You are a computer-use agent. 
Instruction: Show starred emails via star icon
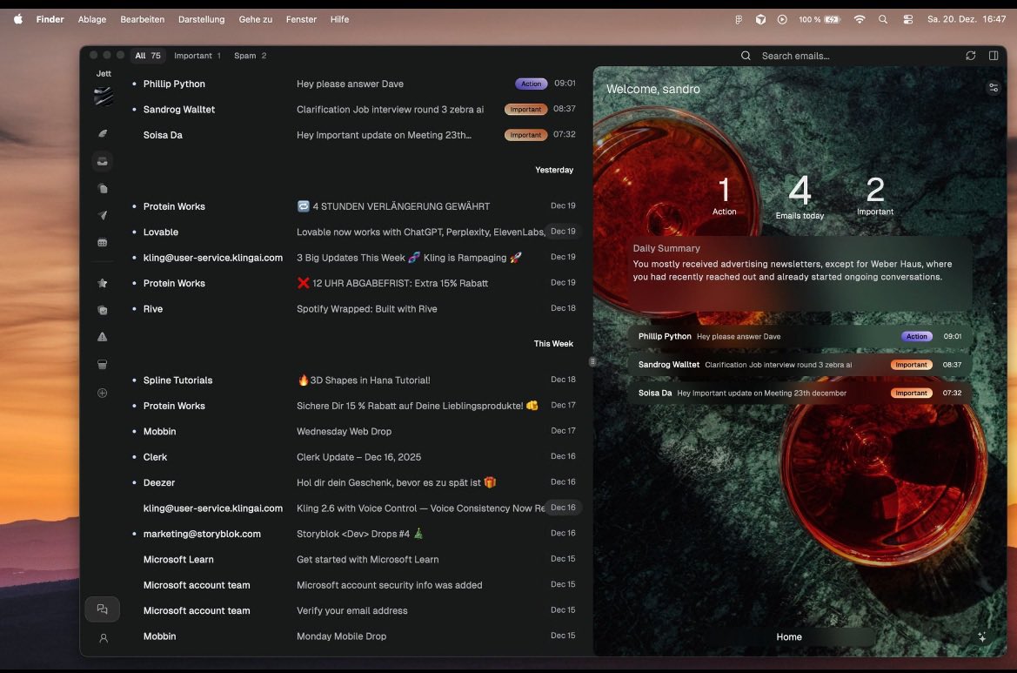click(x=103, y=283)
